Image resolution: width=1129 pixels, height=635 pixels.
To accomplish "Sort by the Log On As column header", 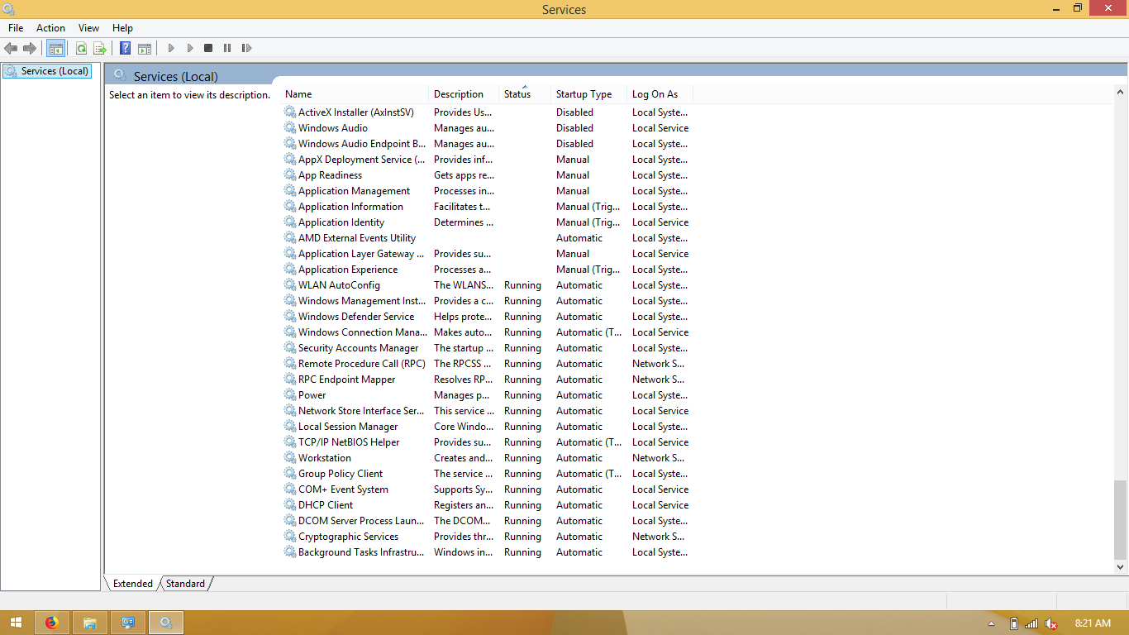I will [660, 94].
